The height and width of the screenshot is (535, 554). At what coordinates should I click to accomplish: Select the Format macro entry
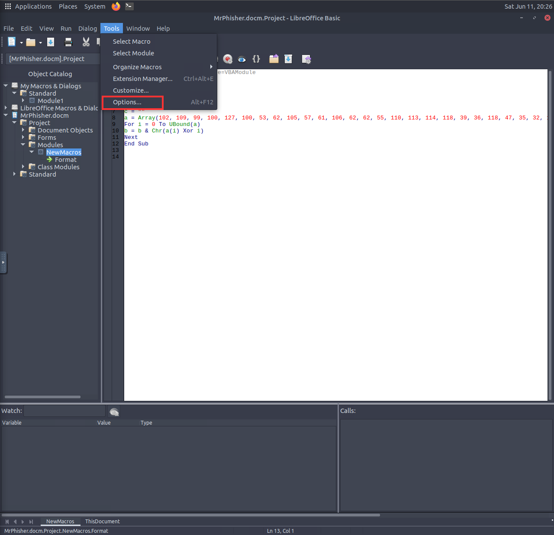[66, 160]
